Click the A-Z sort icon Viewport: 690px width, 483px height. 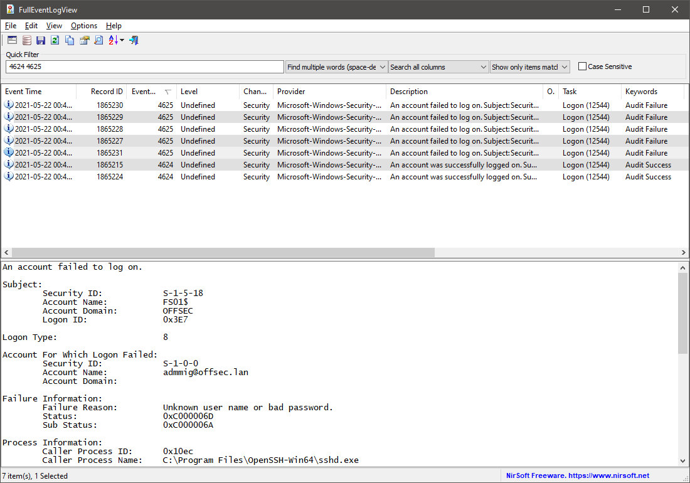[113, 41]
